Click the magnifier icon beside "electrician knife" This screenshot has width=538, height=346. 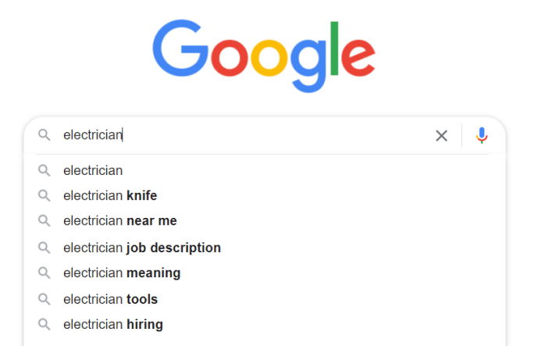point(45,196)
